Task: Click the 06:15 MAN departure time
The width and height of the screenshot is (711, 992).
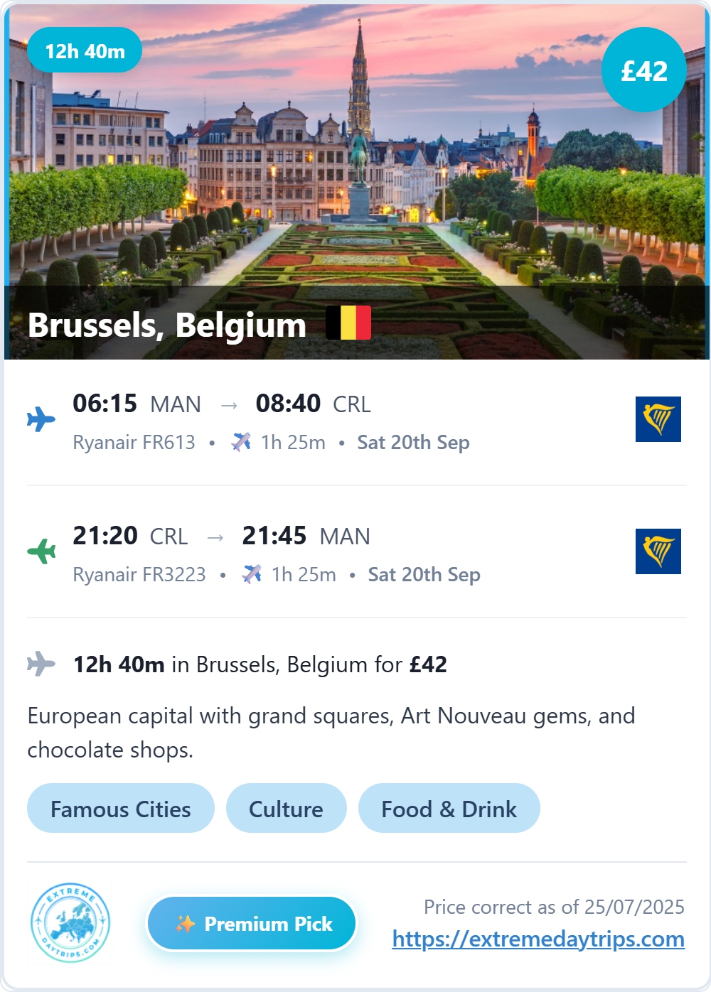Action: point(137,404)
